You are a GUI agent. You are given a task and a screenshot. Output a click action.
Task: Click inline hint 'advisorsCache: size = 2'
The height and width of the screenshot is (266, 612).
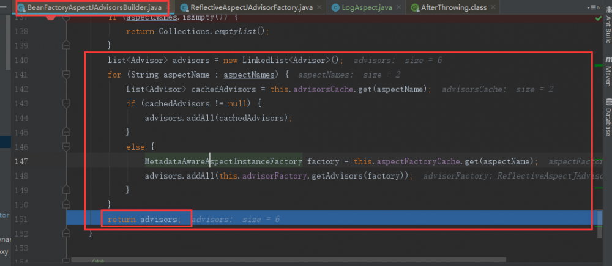point(498,89)
